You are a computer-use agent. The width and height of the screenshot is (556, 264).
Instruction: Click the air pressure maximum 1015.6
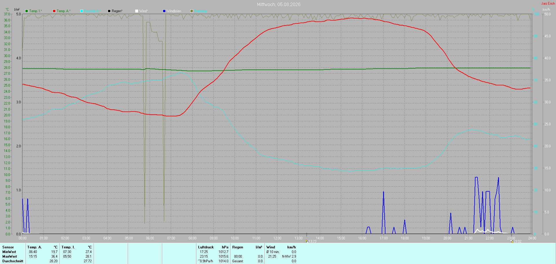(224, 256)
